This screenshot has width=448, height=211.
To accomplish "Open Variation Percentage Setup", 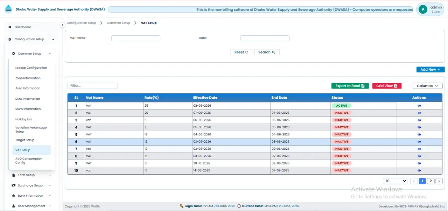I will (31, 129).
